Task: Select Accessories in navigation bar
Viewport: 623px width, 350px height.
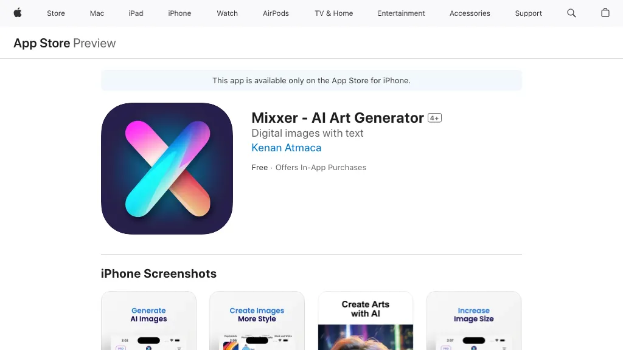Action: point(470,13)
